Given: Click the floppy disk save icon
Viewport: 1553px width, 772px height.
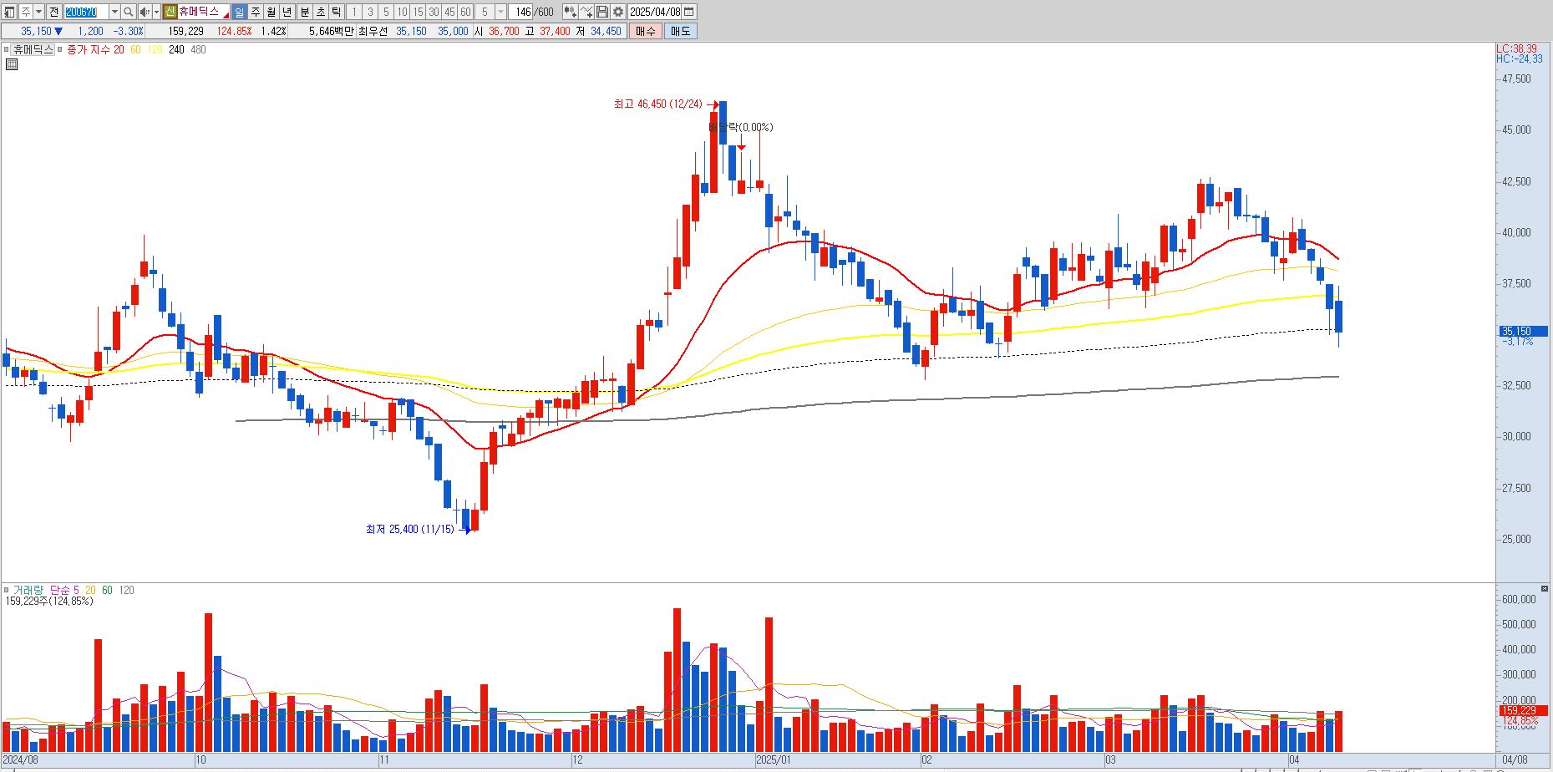Looking at the screenshot, I should point(602,12).
